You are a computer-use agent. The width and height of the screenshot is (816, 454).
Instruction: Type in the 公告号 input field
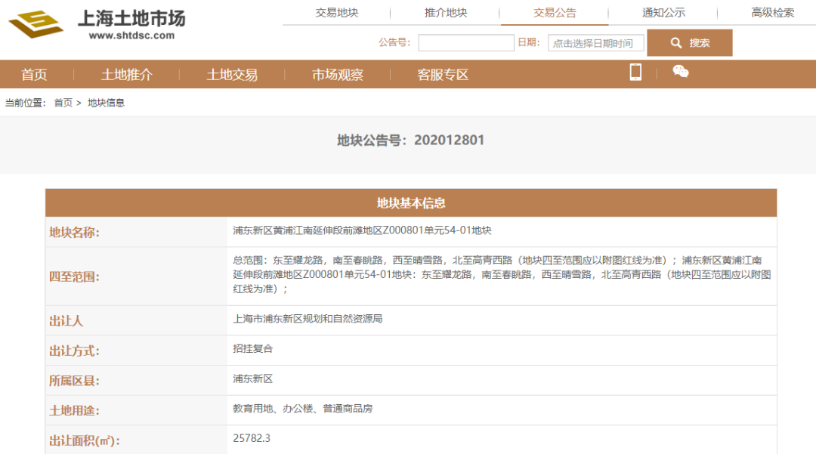[465, 43]
